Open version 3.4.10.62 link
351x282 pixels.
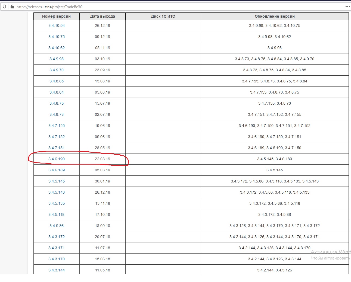click(x=57, y=48)
